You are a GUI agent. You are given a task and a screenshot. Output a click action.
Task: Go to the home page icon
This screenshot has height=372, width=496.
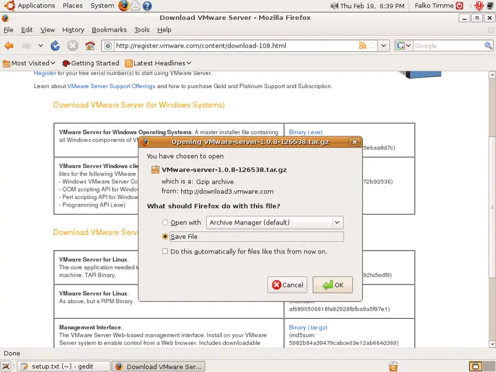coord(90,46)
